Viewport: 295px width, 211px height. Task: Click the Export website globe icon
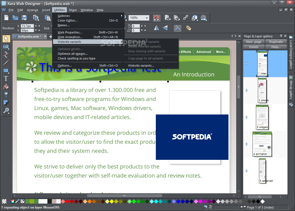(195, 18)
